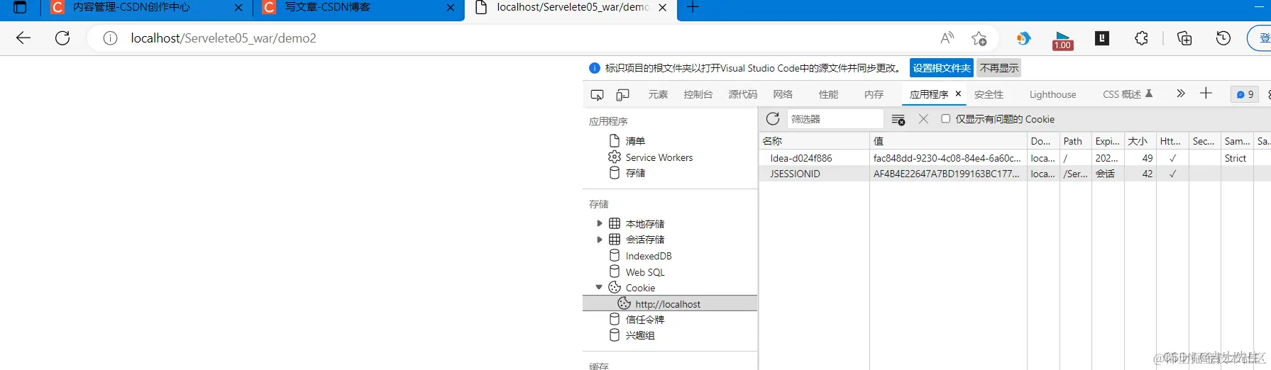Screen dimensions: 1271x370
Task: Click the 不再显示 button
Action: [999, 68]
